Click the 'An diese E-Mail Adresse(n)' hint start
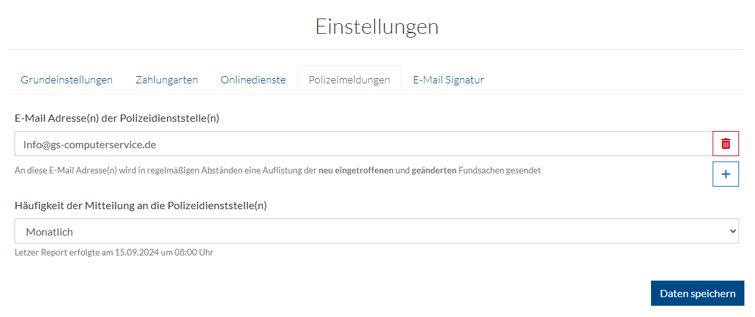The width and height of the screenshot is (755, 317). pos(66,170)
